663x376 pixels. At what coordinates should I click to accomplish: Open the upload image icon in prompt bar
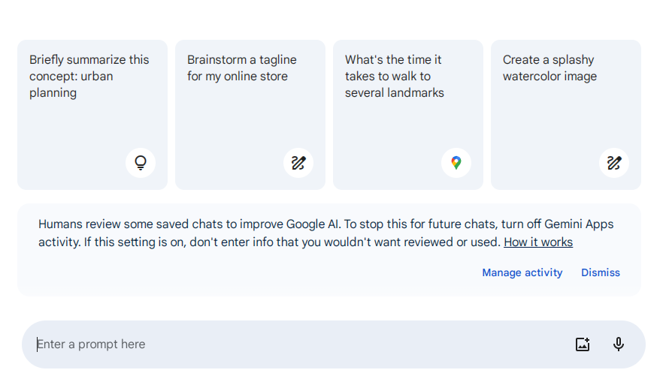tap(583, 344)
